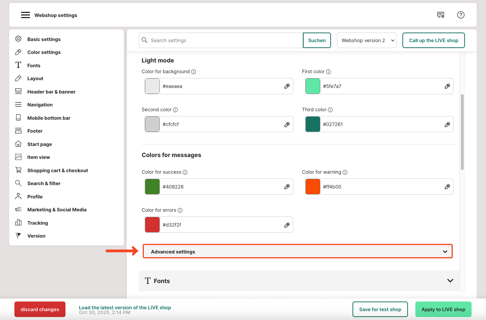
Task: Open the Webshop version 2 dropdown
Action: [367, 41]
